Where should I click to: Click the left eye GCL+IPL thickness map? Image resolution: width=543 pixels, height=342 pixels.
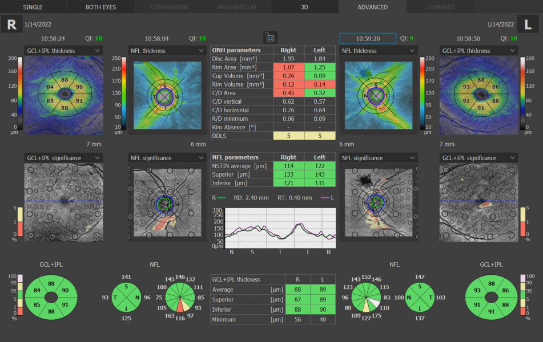tap(479, 95)
